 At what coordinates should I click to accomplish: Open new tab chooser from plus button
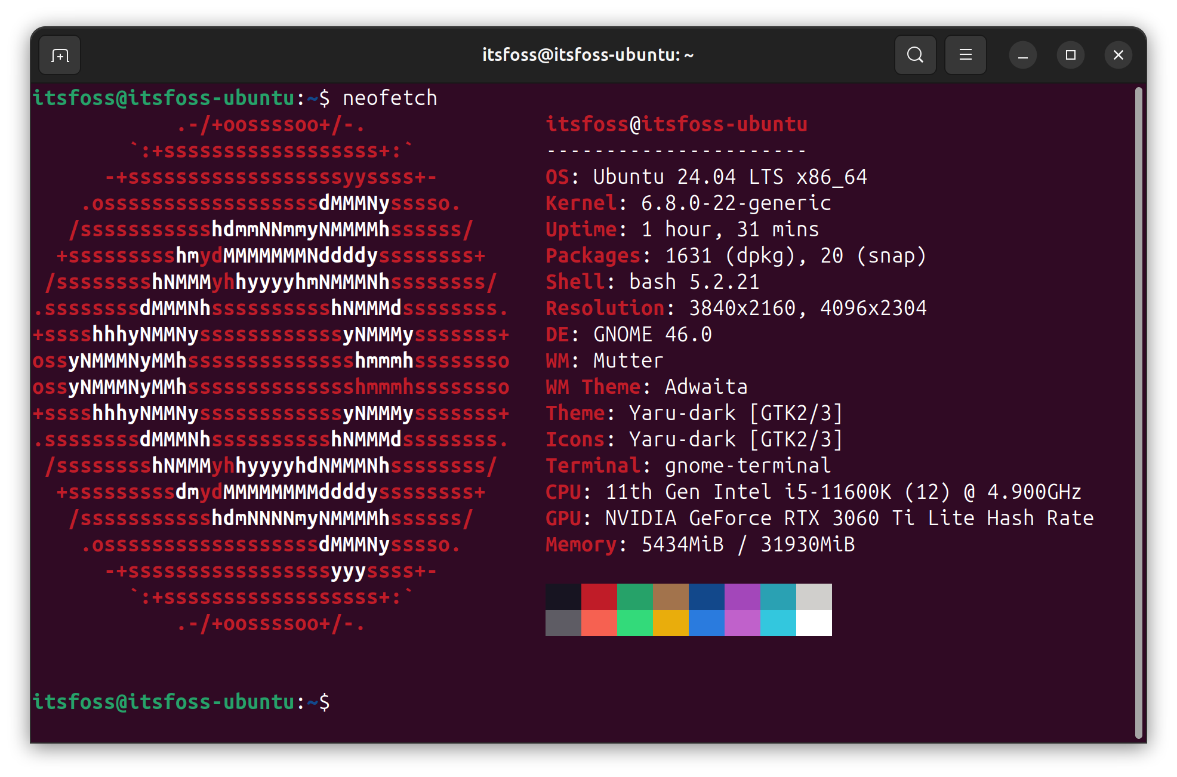click(x=59, y=54)
